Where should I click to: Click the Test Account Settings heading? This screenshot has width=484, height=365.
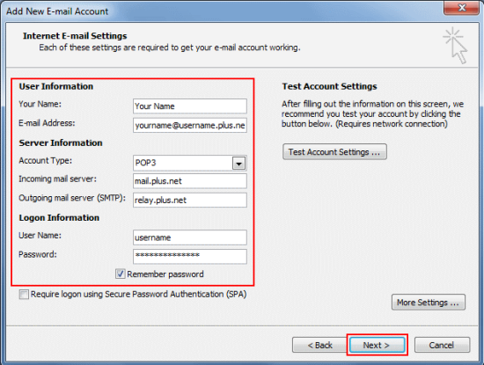pos(329,86)
